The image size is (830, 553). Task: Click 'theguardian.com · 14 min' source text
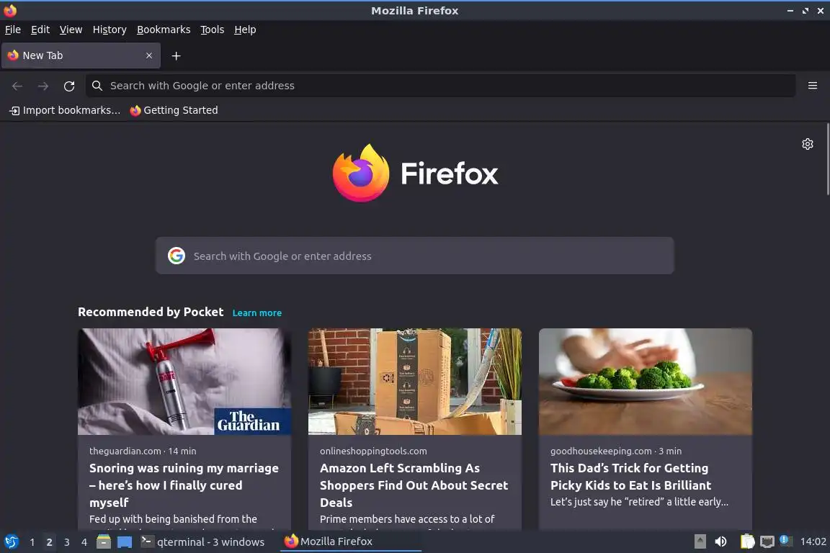tap(143, 451)
